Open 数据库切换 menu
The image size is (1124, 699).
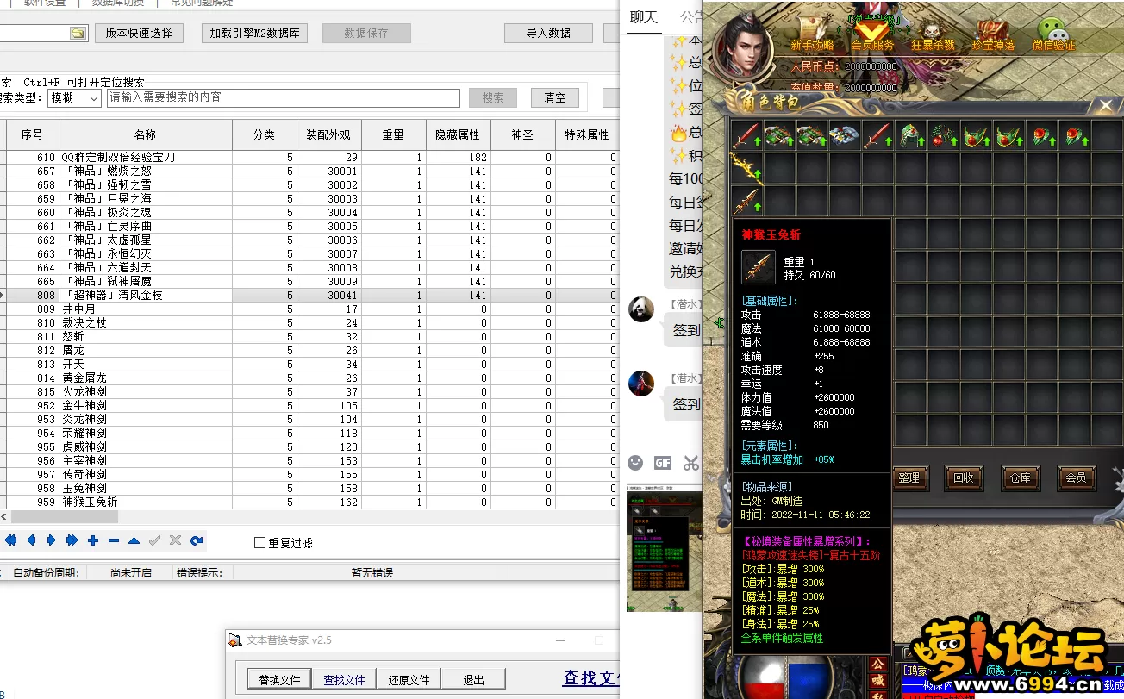(x=120, y=3)
